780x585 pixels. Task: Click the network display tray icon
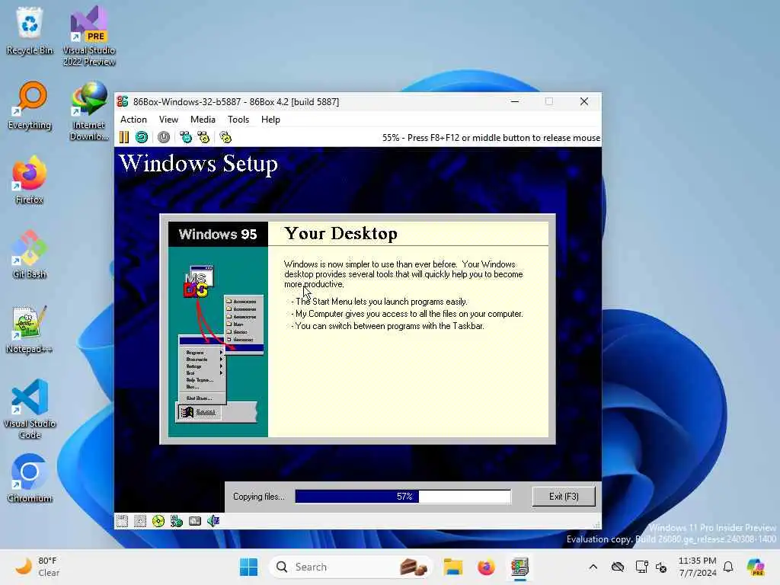641,567
